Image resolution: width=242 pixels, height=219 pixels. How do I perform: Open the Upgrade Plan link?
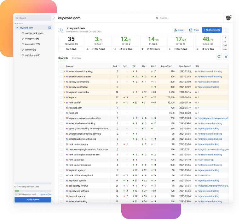pos(45,194)
